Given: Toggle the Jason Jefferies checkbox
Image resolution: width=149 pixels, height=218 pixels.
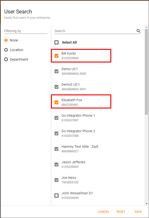Looking at the screenshot, I should 56,165.
